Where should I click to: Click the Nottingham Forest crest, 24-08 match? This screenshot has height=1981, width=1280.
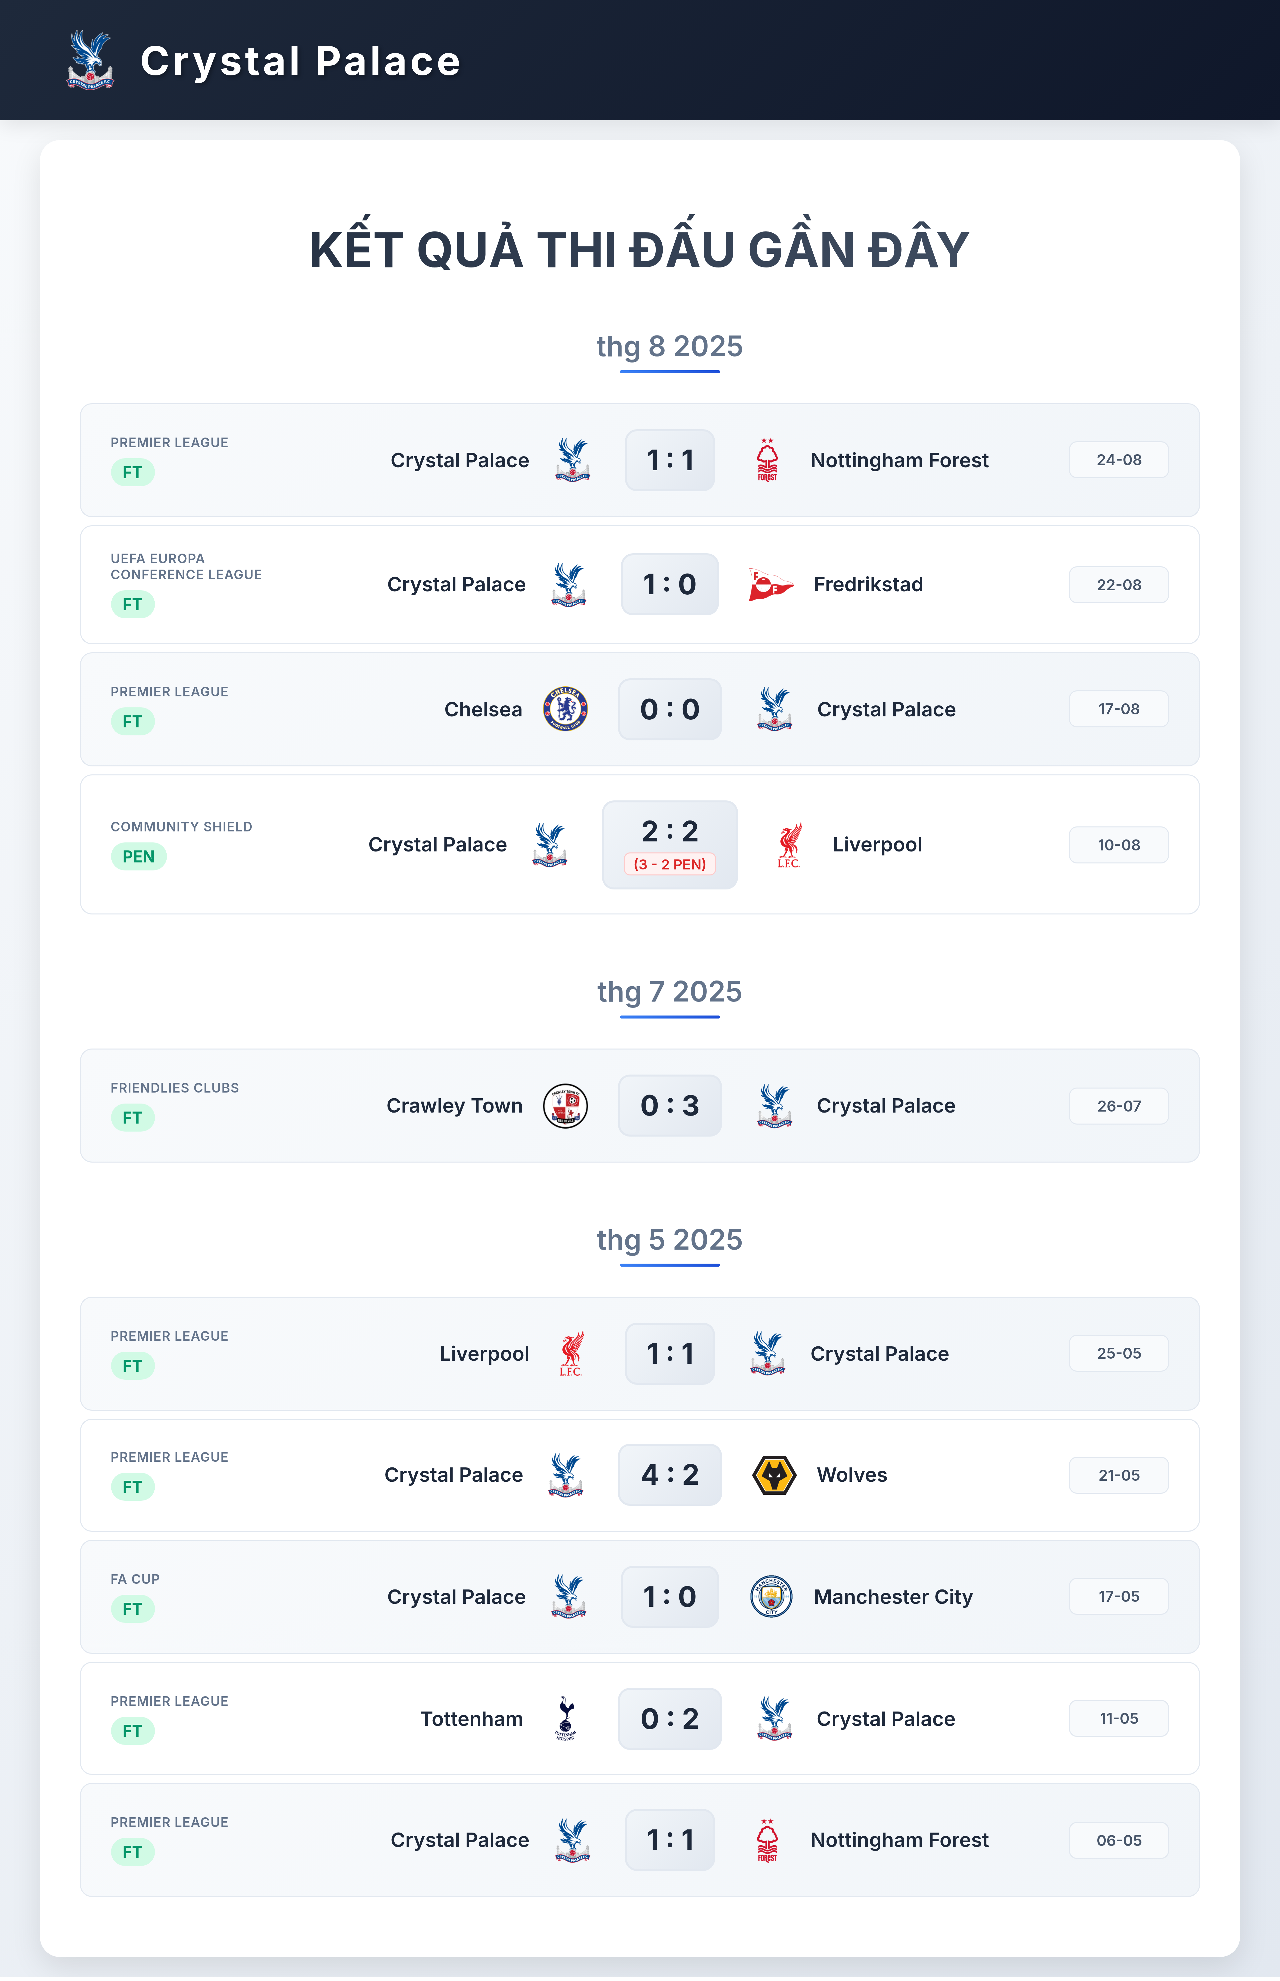[x=767, y=460]
